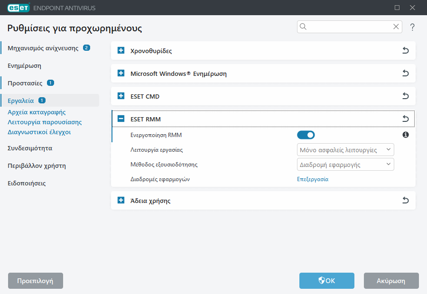The width and height of the screenshot is (427, 294).
Task: Revert the ESET RMM section settings
Action: click(x=406, y=119)
